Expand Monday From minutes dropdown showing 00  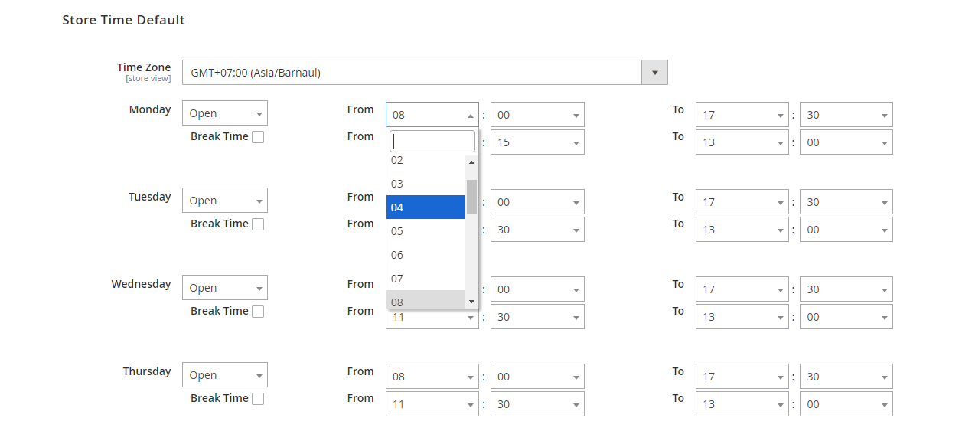(537, 115)
